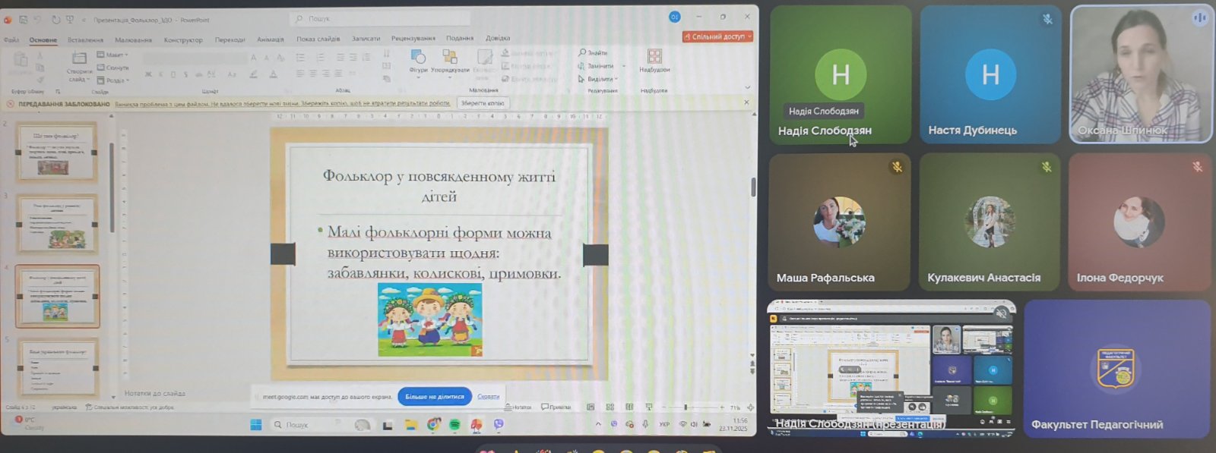Click the save icon in title bar

(x=23, y=20)
